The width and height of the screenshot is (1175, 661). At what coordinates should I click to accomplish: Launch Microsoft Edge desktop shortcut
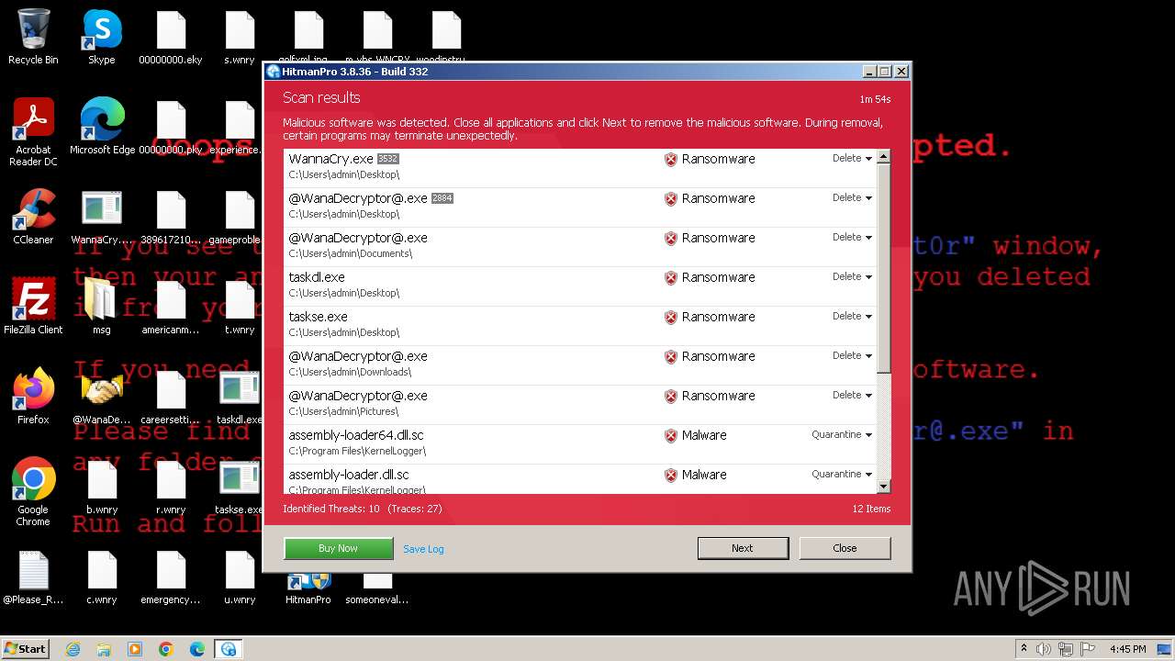[102, 126]
